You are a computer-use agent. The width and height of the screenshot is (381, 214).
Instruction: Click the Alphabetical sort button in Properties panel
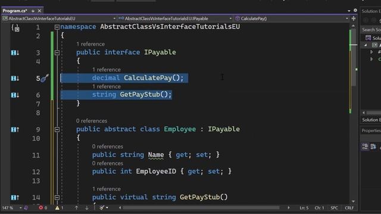click(373, 147)
